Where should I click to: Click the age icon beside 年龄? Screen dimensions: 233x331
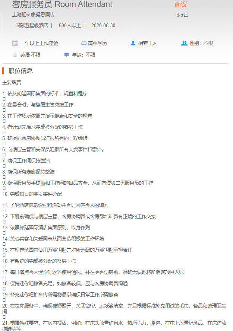tap(66, 55)
